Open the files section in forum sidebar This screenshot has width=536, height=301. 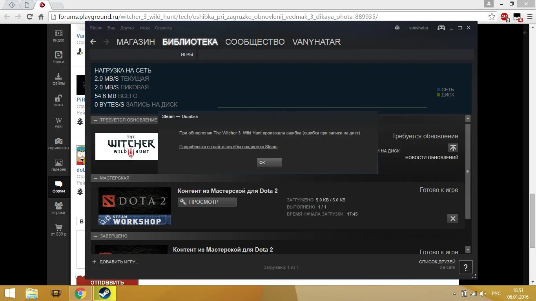click(x=58, y=79)
